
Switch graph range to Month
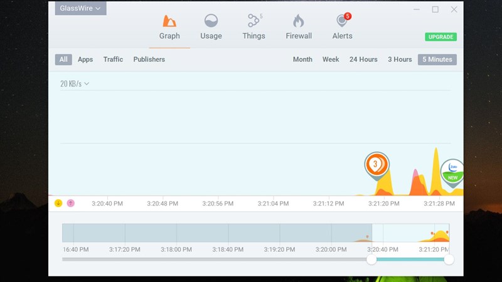302,60
